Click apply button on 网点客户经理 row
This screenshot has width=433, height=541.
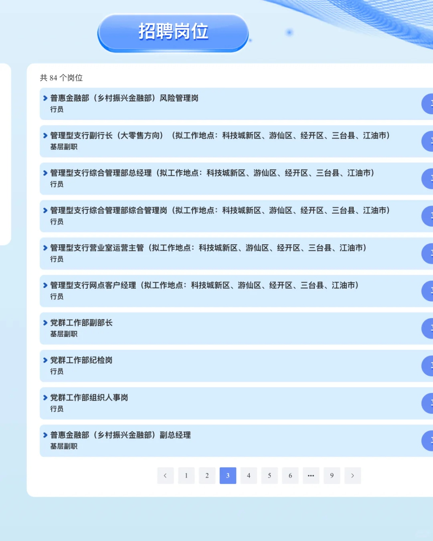427,291
